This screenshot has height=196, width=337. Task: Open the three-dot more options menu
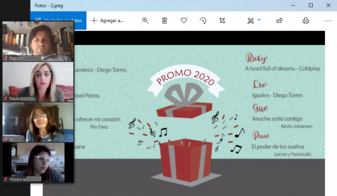pyautogui.click(x=328, y=21)
